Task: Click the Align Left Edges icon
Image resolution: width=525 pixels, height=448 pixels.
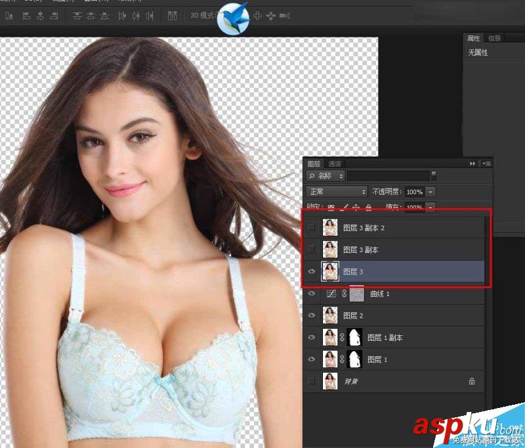Action: click(26, 15)
